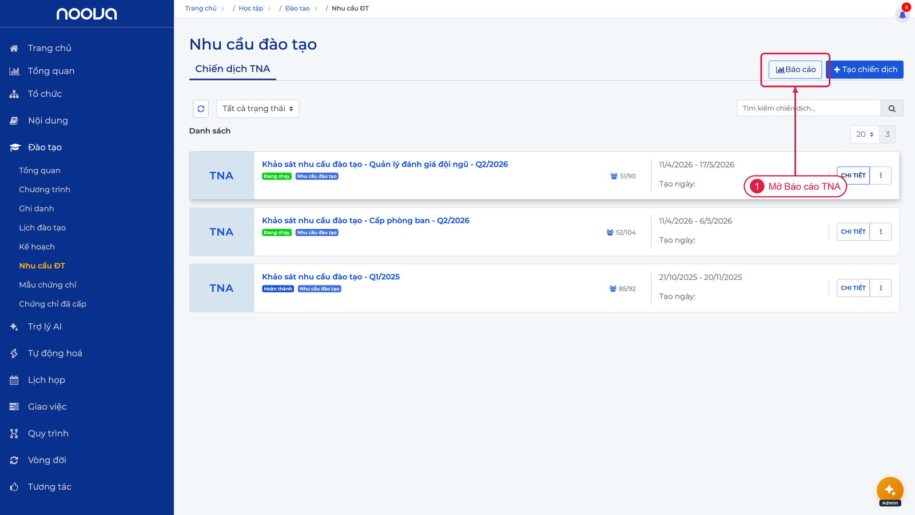Expand the Tất cả trạng thái dropdown
915x515 pixels.
click(x=257, y=109)
